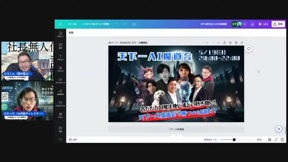Open リサイズ&マジック変換 menu
This screenshot has width=288, height=162.
pyautogui.click(x=95, y=24)
